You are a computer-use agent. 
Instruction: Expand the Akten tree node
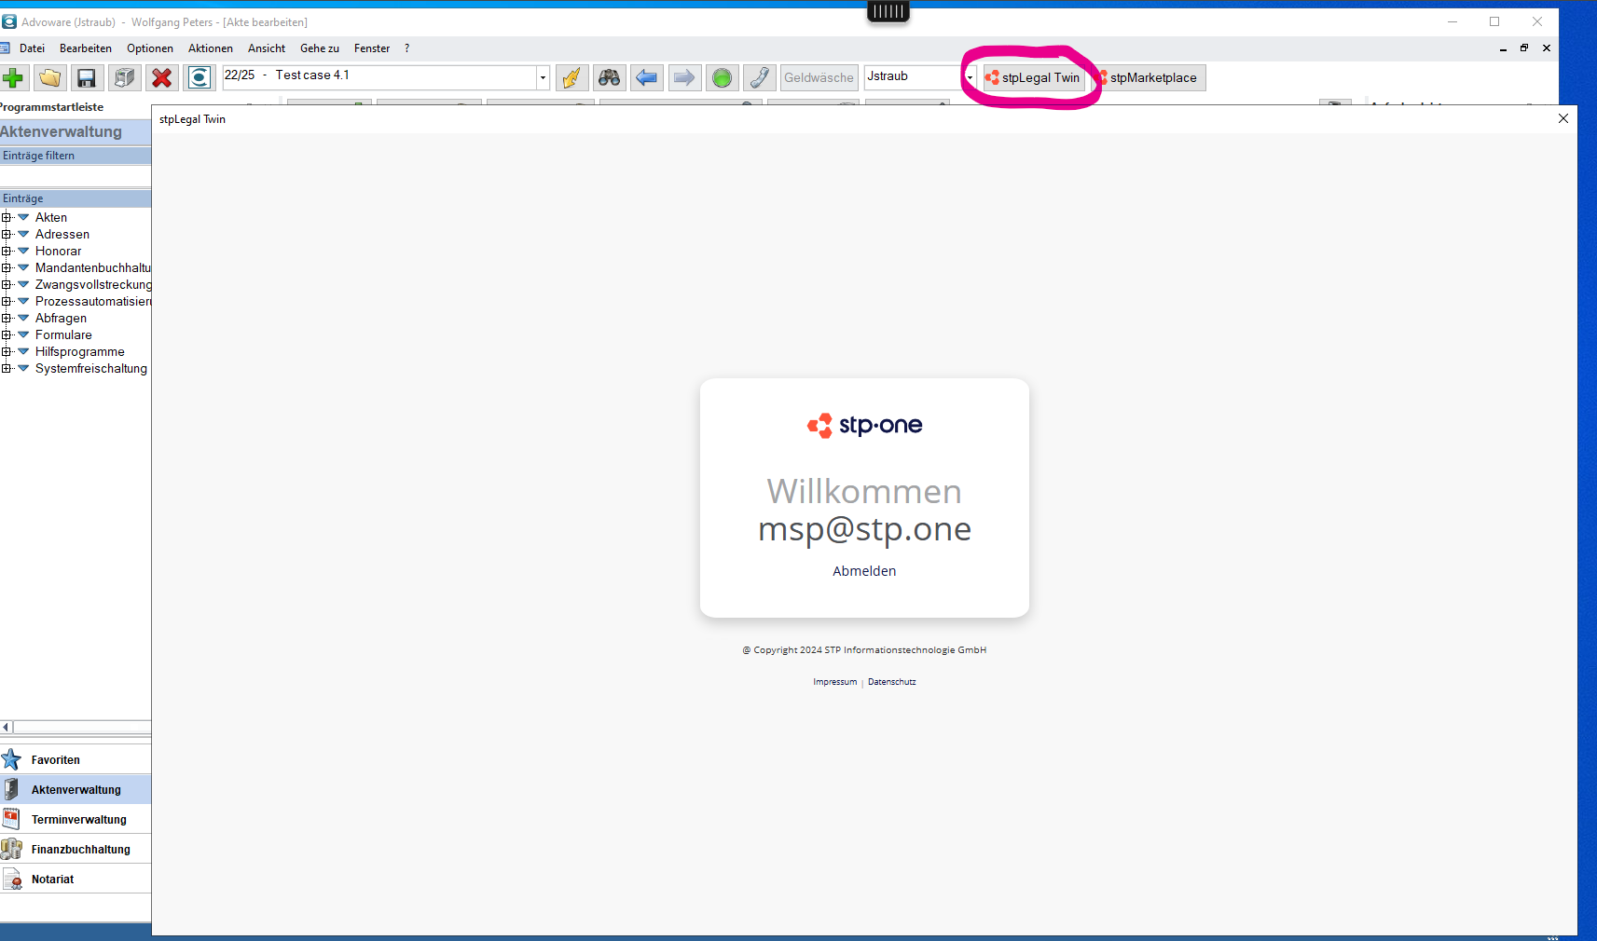(x=7, y=217)
